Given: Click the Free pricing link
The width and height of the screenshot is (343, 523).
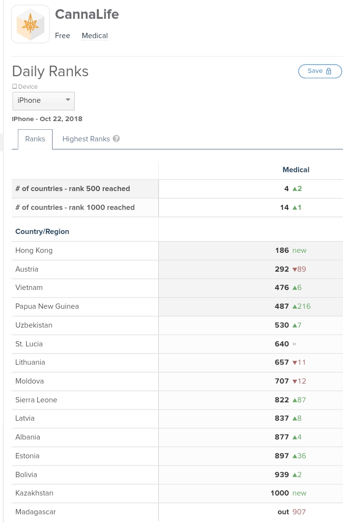Looking at the screenshot, I should click(x=62, y=35).
